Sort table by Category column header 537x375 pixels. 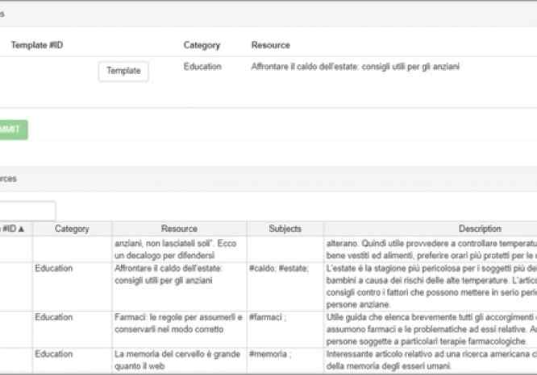tap(72, 229)
